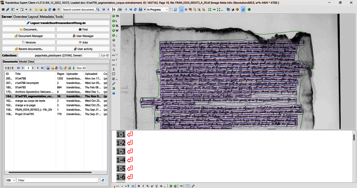Click the add word W tool
The image size is (357, 188).
click(116, 31)
